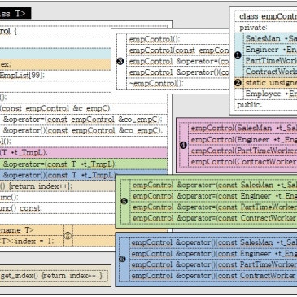
Task: Click '&operator=(const Engineer' line in green box
Action: point(214,196)
